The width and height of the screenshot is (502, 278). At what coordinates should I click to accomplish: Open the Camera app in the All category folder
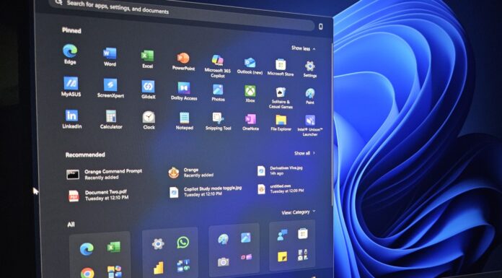click(223, 262)
